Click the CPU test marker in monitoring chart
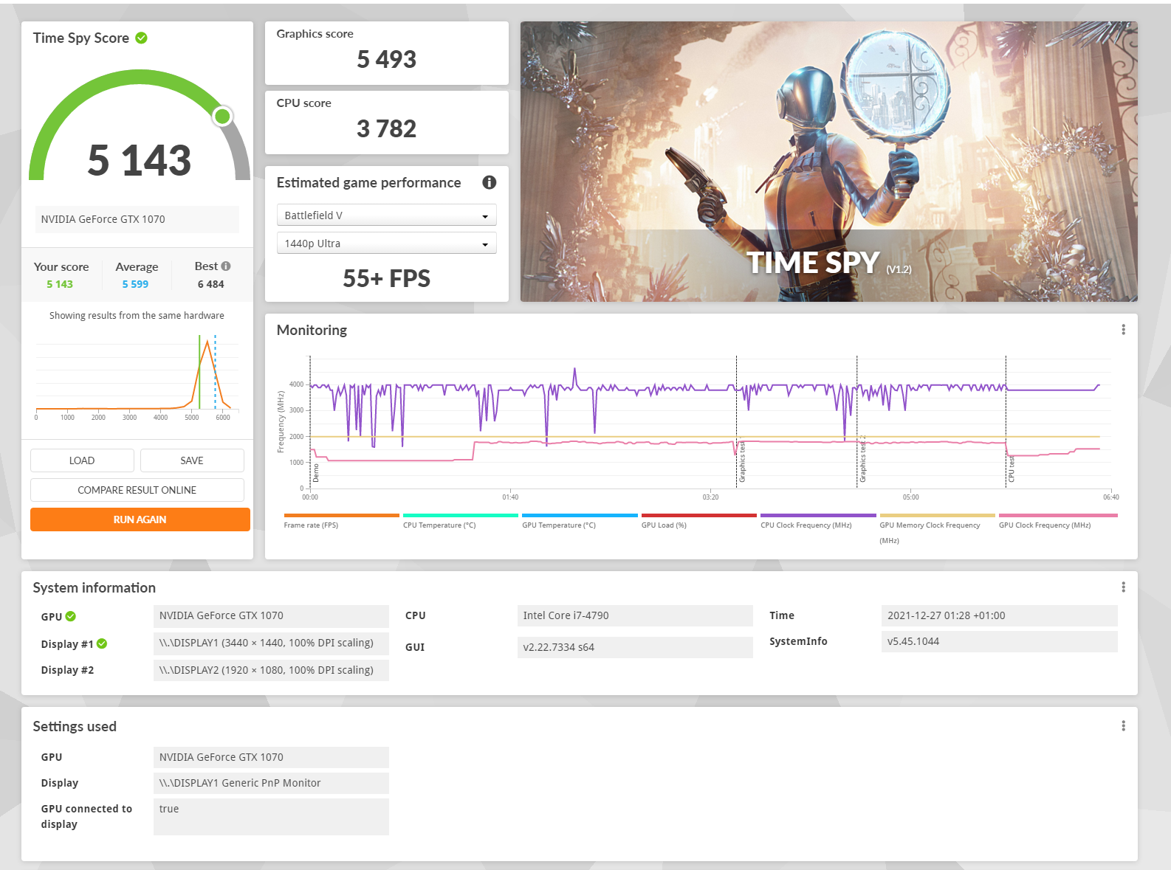This screenshot has width=1171, height=870. pyautogui.click(x=1012, y=469)
